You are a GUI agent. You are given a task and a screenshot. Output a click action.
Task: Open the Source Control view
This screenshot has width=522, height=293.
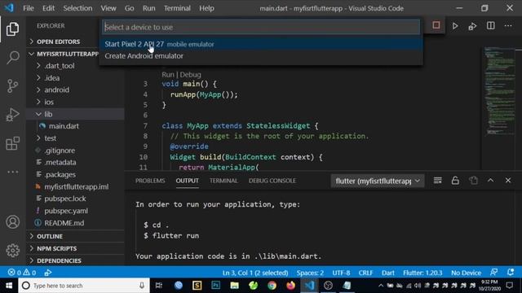click(13, 86)
